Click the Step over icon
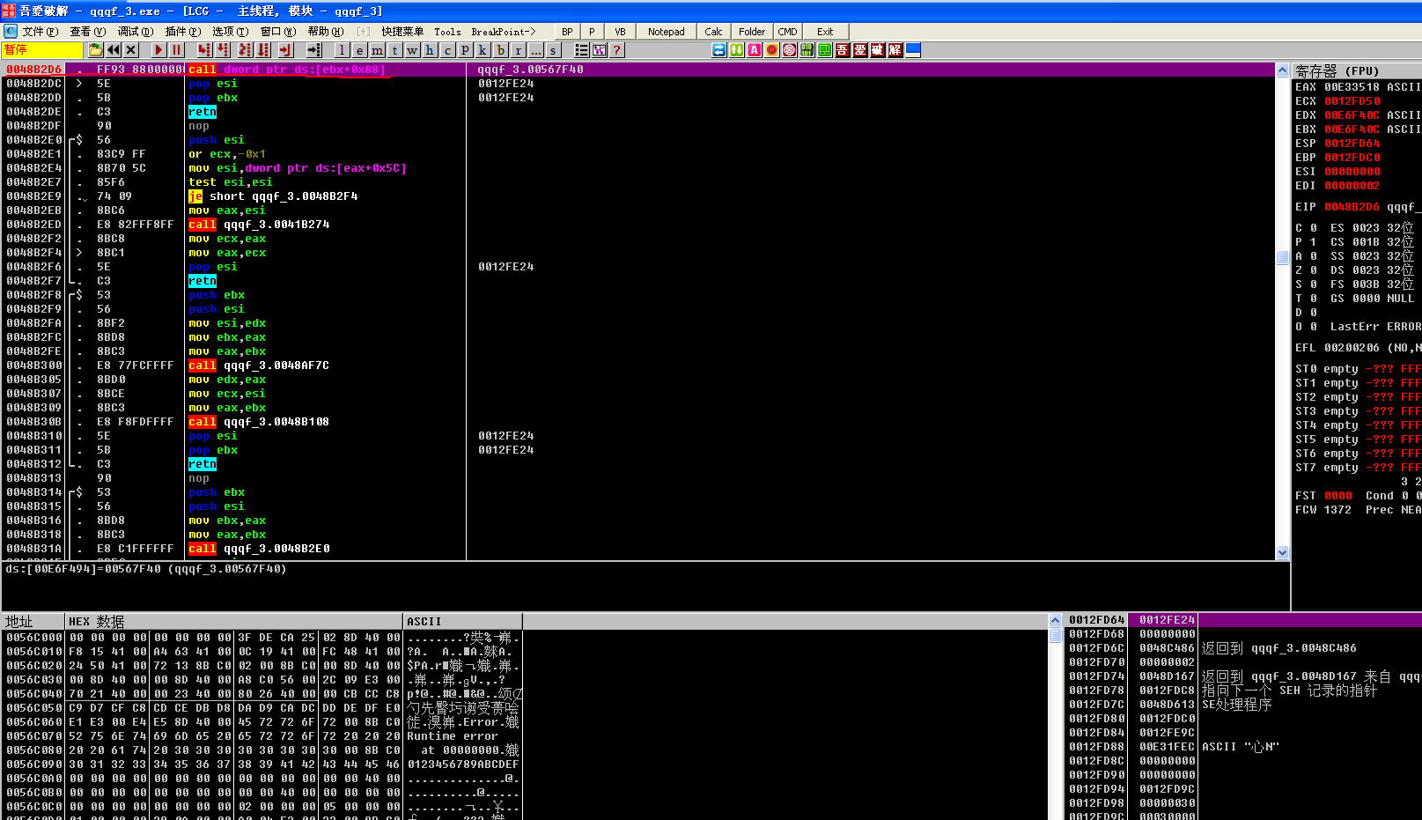 pos(223,50)
